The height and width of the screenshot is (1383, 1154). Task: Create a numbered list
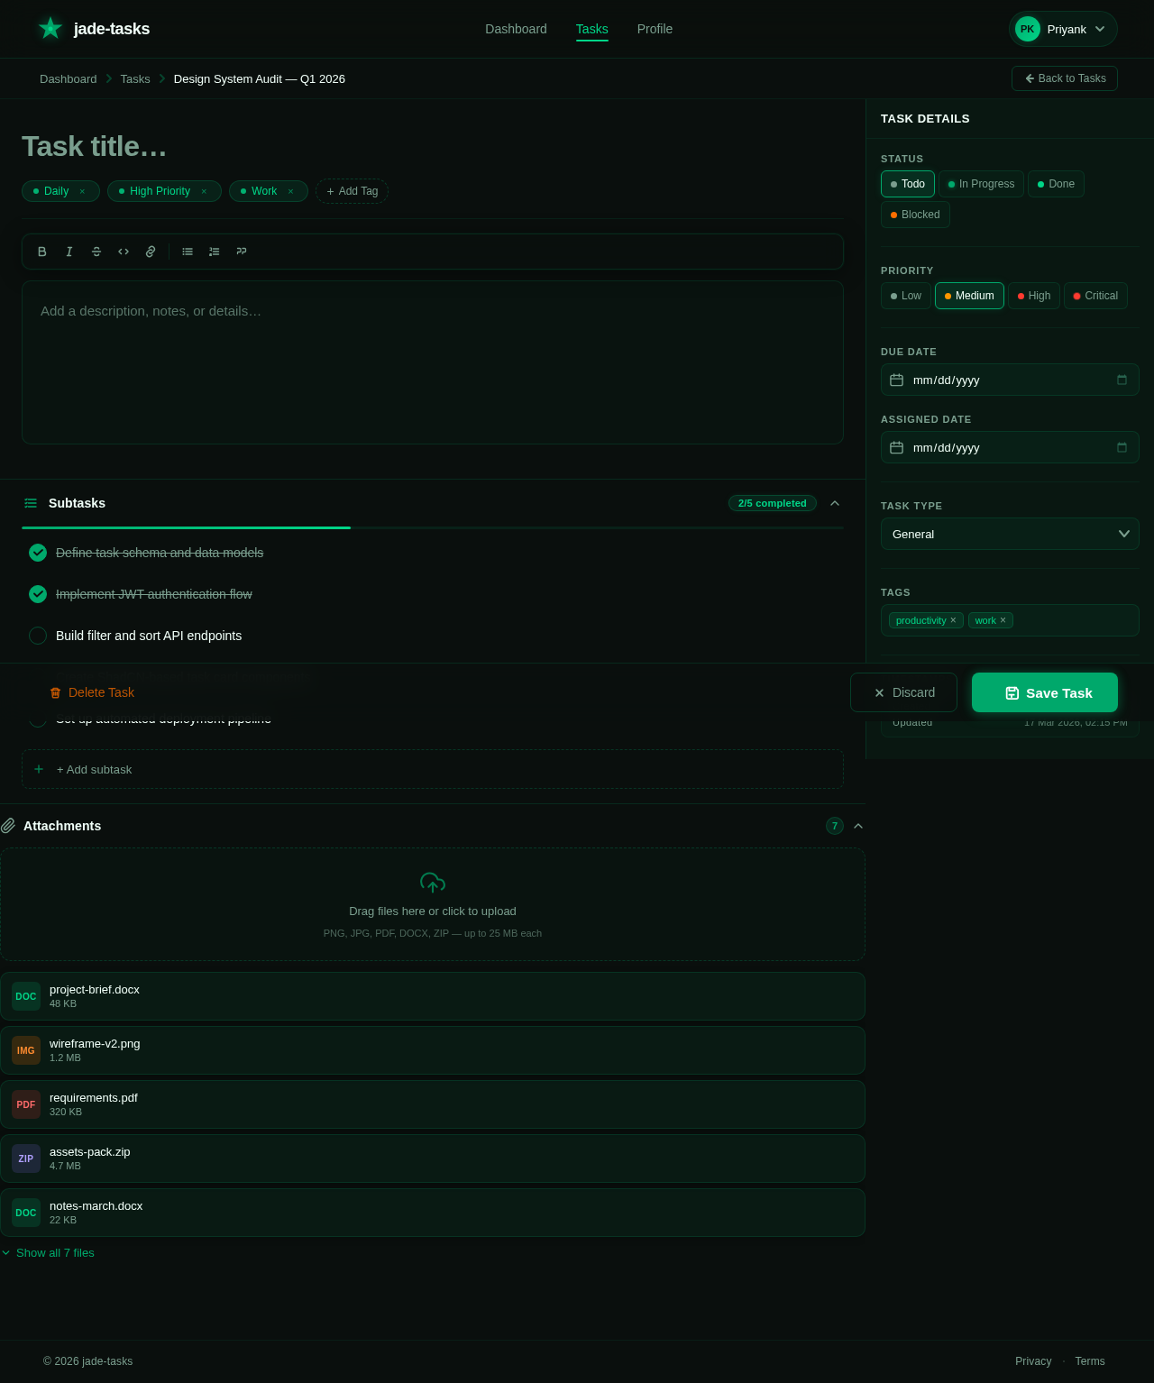click(214, 252)
